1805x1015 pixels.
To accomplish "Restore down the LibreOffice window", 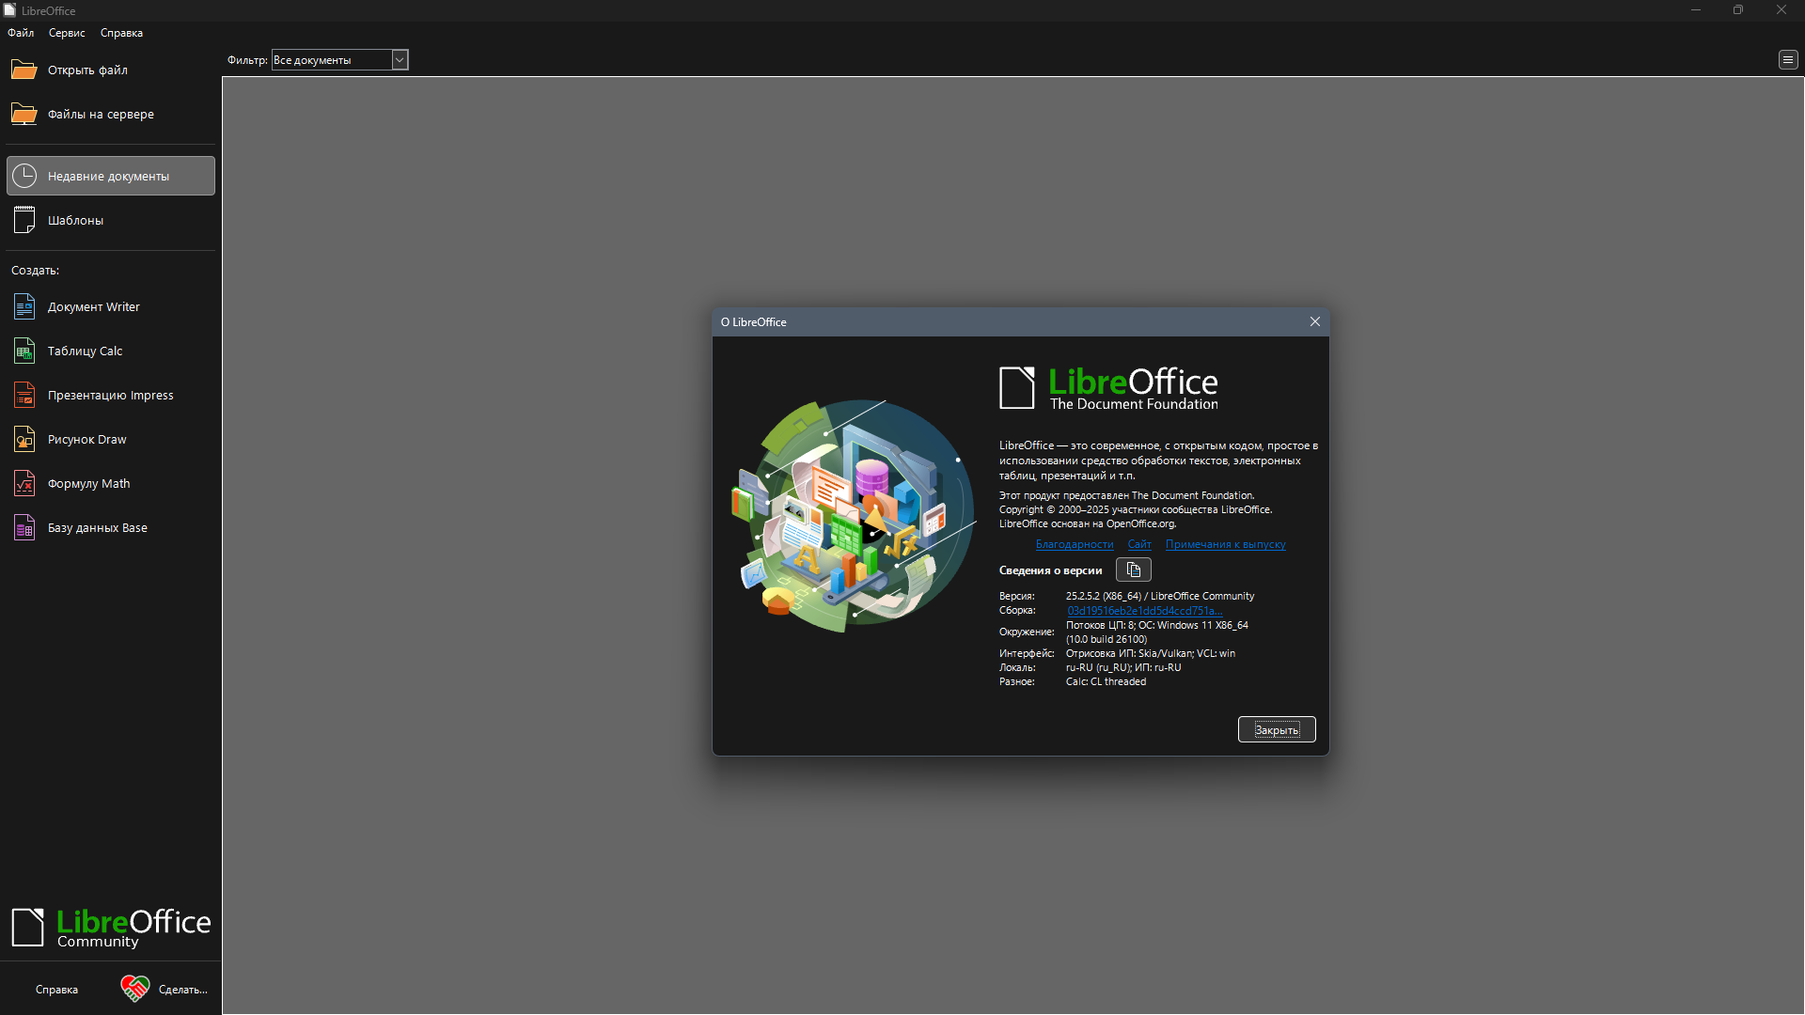I will (x=1738, y=10).
